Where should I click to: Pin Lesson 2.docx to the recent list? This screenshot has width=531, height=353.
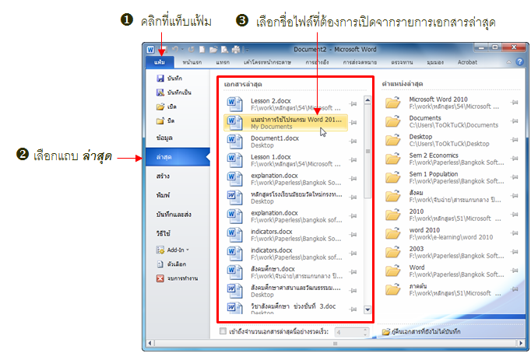coord(353,104)
